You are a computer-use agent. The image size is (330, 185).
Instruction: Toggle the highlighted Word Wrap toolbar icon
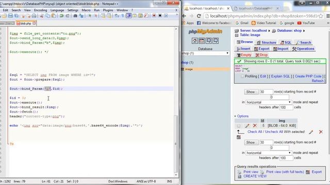tap(128, 16)
